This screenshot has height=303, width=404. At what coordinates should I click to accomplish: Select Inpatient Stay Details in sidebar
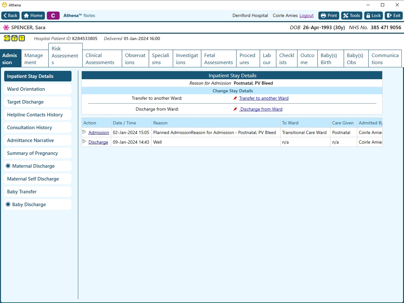point(38,76)
